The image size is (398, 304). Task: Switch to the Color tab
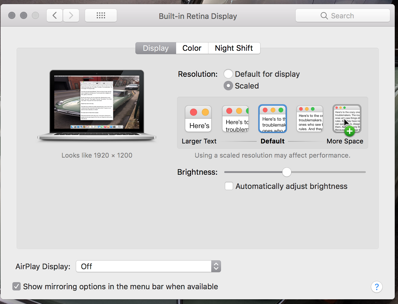pos(192,48)
